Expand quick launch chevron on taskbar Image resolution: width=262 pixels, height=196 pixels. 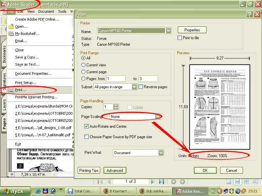61,189
